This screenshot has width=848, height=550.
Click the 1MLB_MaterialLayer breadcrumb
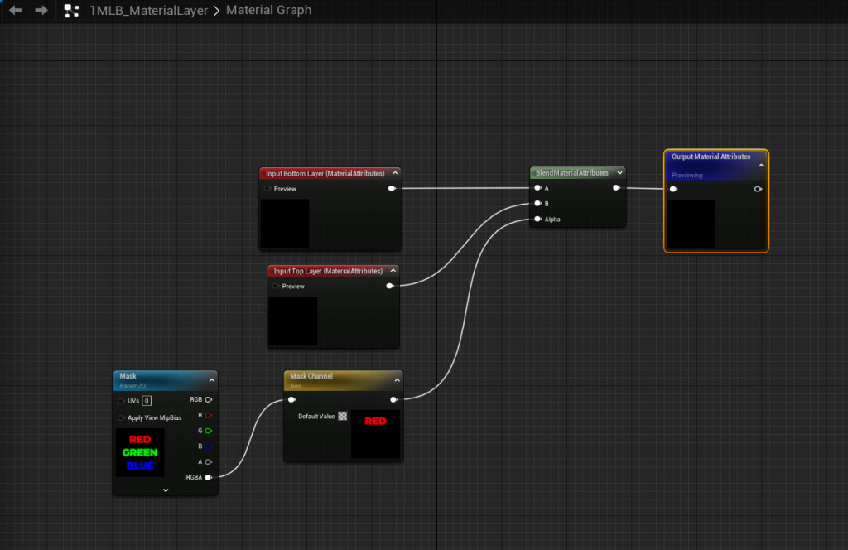(x=148, y=11)
